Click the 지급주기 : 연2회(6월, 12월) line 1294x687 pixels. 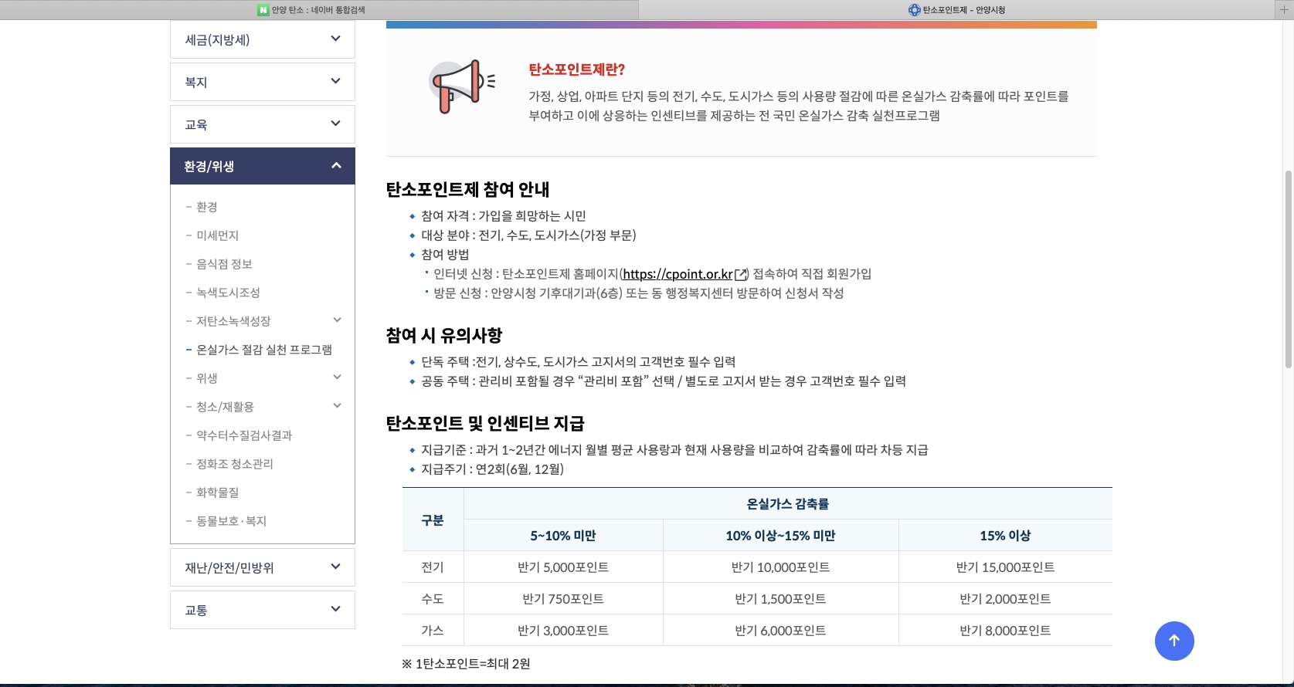492,469
